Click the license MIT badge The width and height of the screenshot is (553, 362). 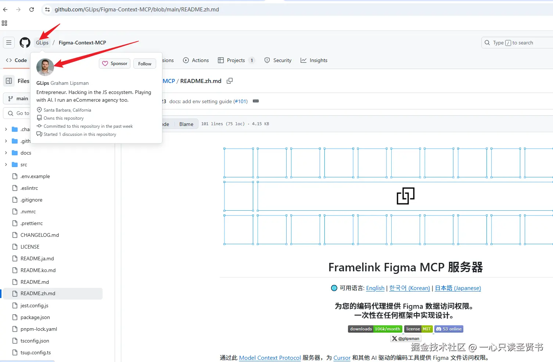point(418,329)
